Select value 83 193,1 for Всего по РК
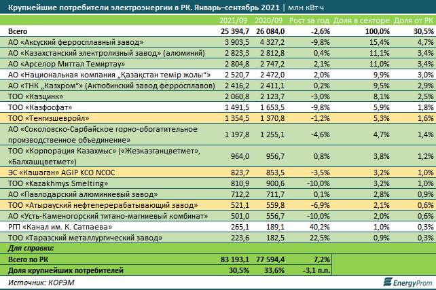Screen dimensions: 436x290 [x=235, y=259]
